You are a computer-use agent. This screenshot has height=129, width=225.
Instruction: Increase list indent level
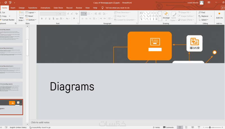(100, 14)
